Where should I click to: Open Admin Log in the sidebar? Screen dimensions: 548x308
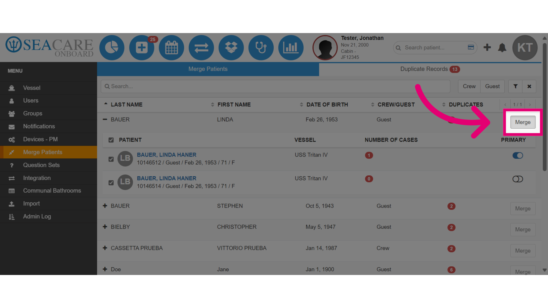(x=49, y=216)
